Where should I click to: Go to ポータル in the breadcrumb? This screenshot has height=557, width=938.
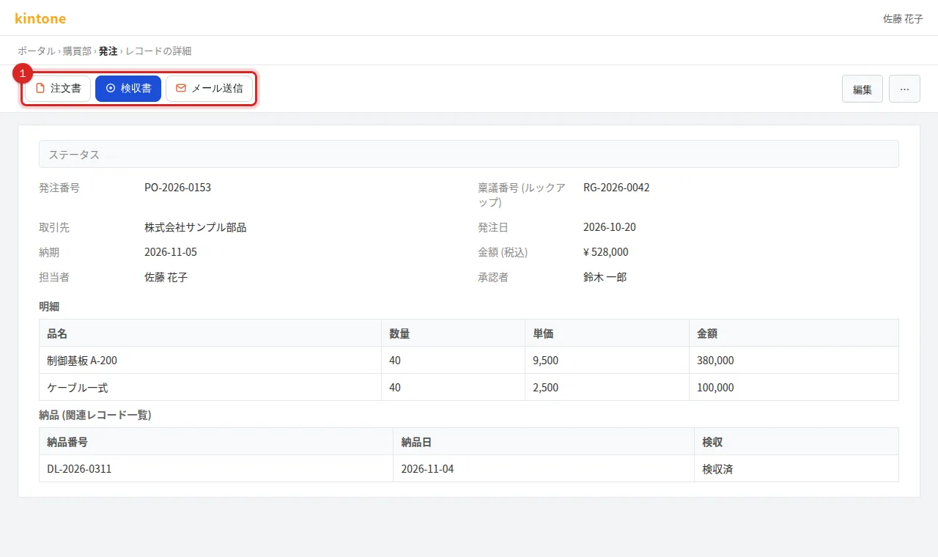[x=36, y=51]
